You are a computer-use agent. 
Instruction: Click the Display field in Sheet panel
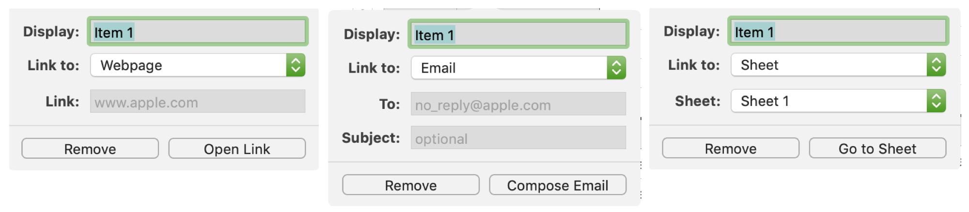point(838,31)
